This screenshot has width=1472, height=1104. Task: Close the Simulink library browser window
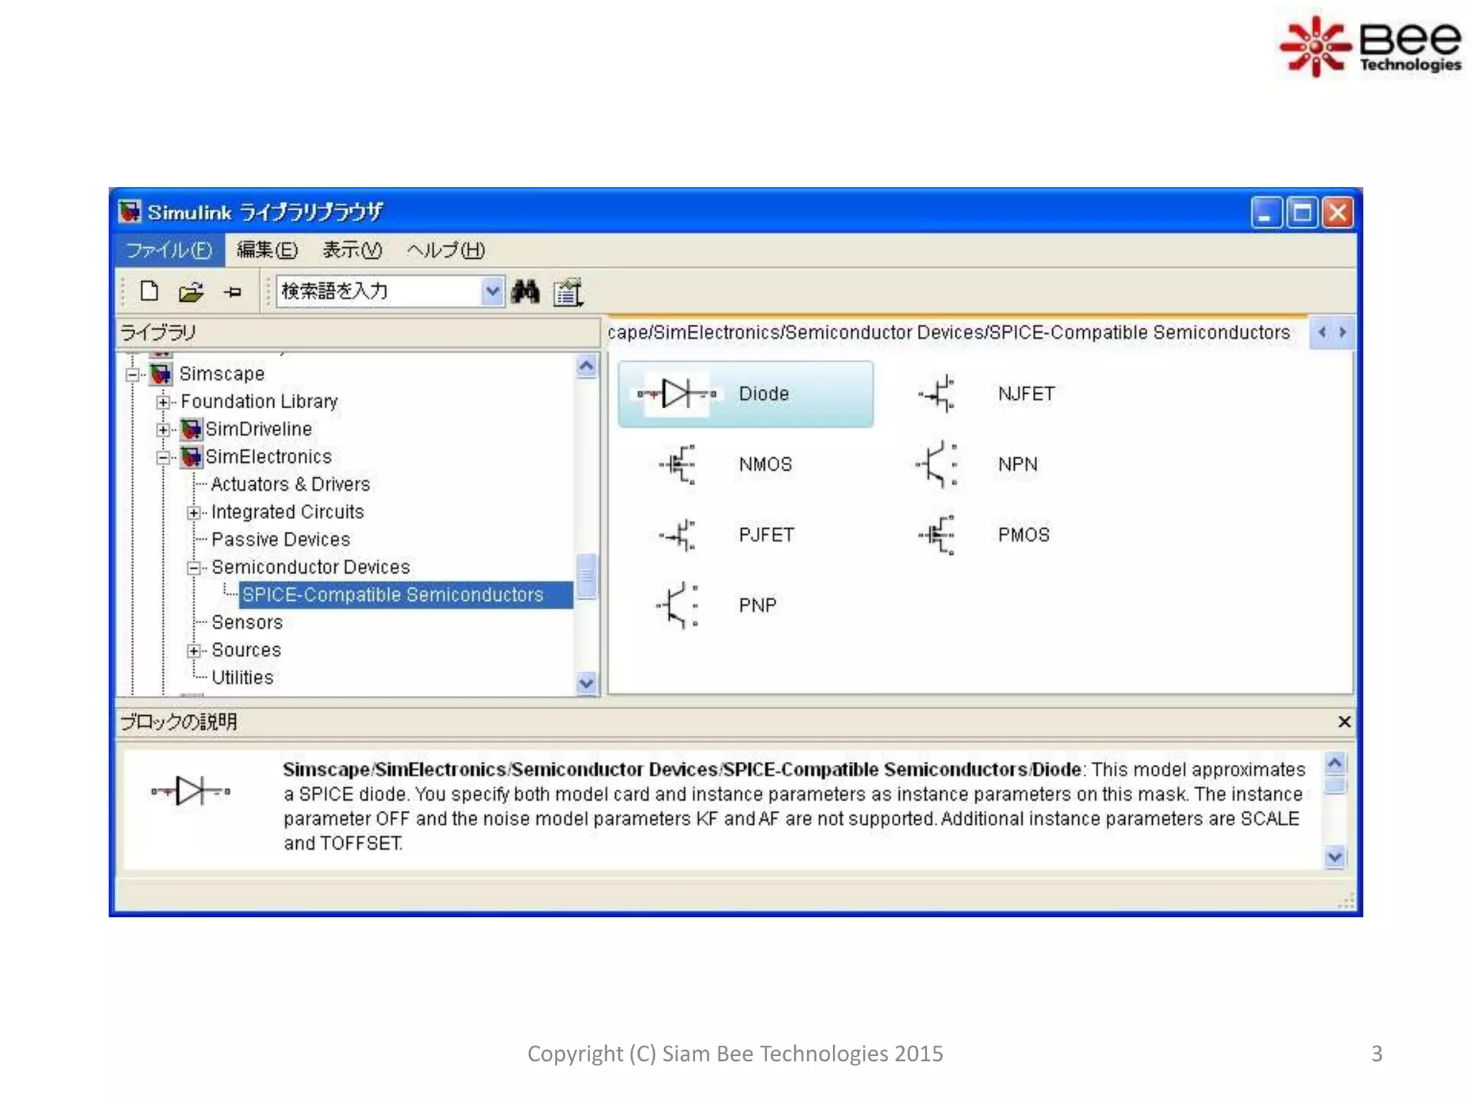1338,213
